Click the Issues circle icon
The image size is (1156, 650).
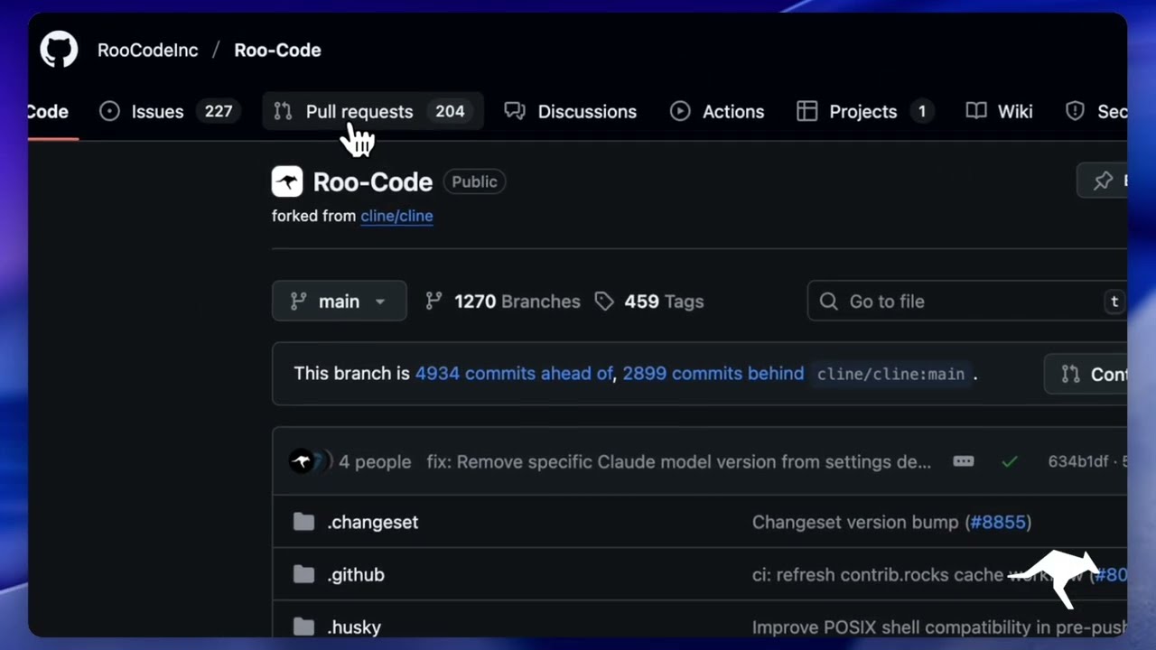pos(109,111)
